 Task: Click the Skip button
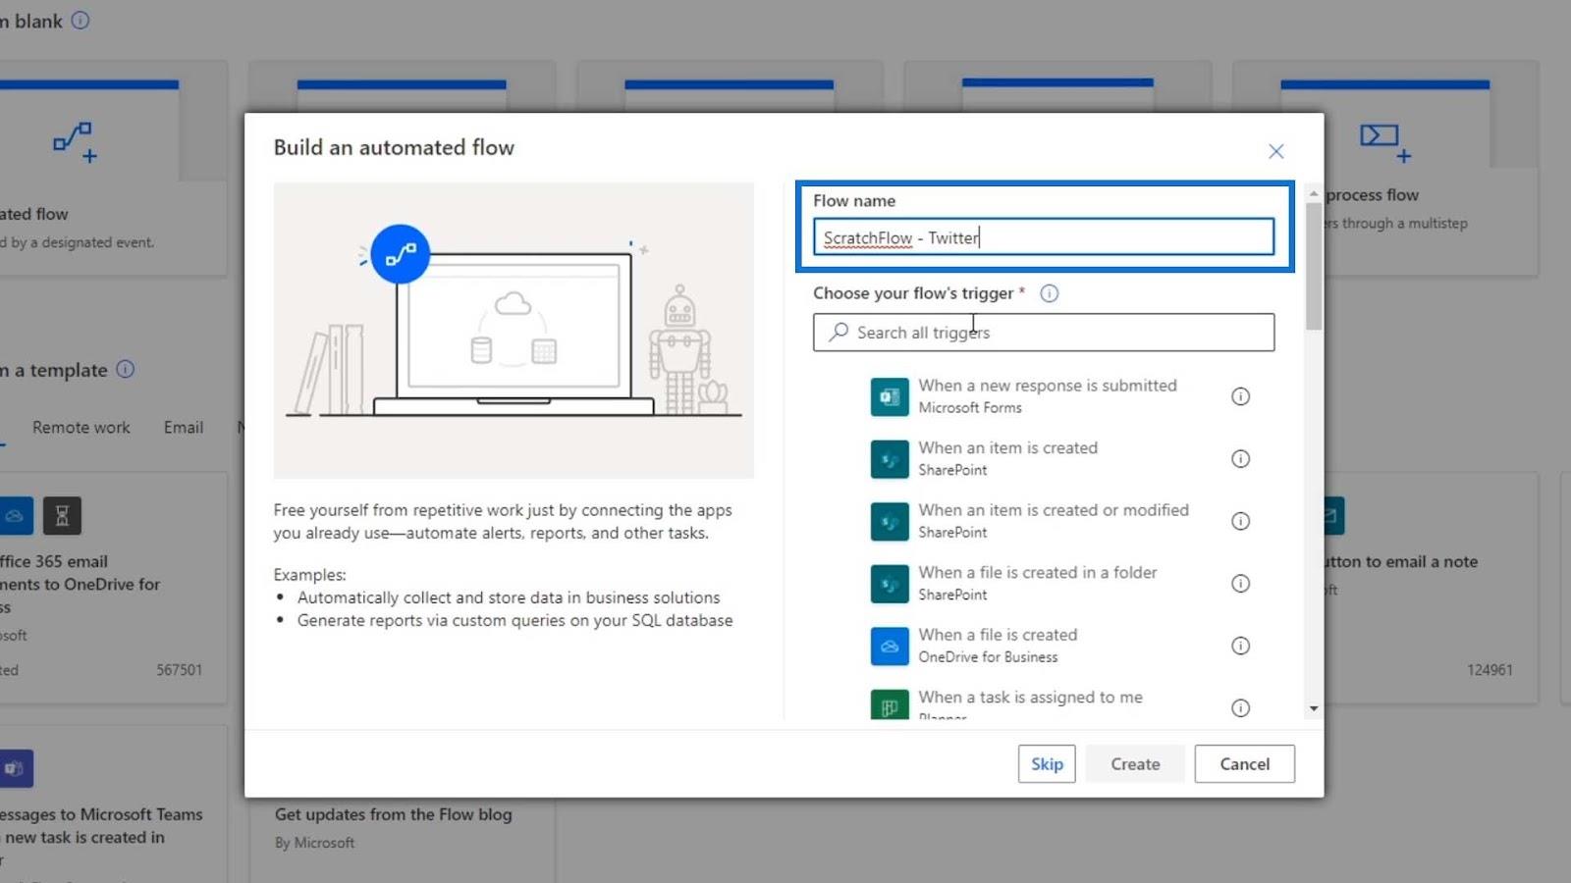click(1047, 764)
